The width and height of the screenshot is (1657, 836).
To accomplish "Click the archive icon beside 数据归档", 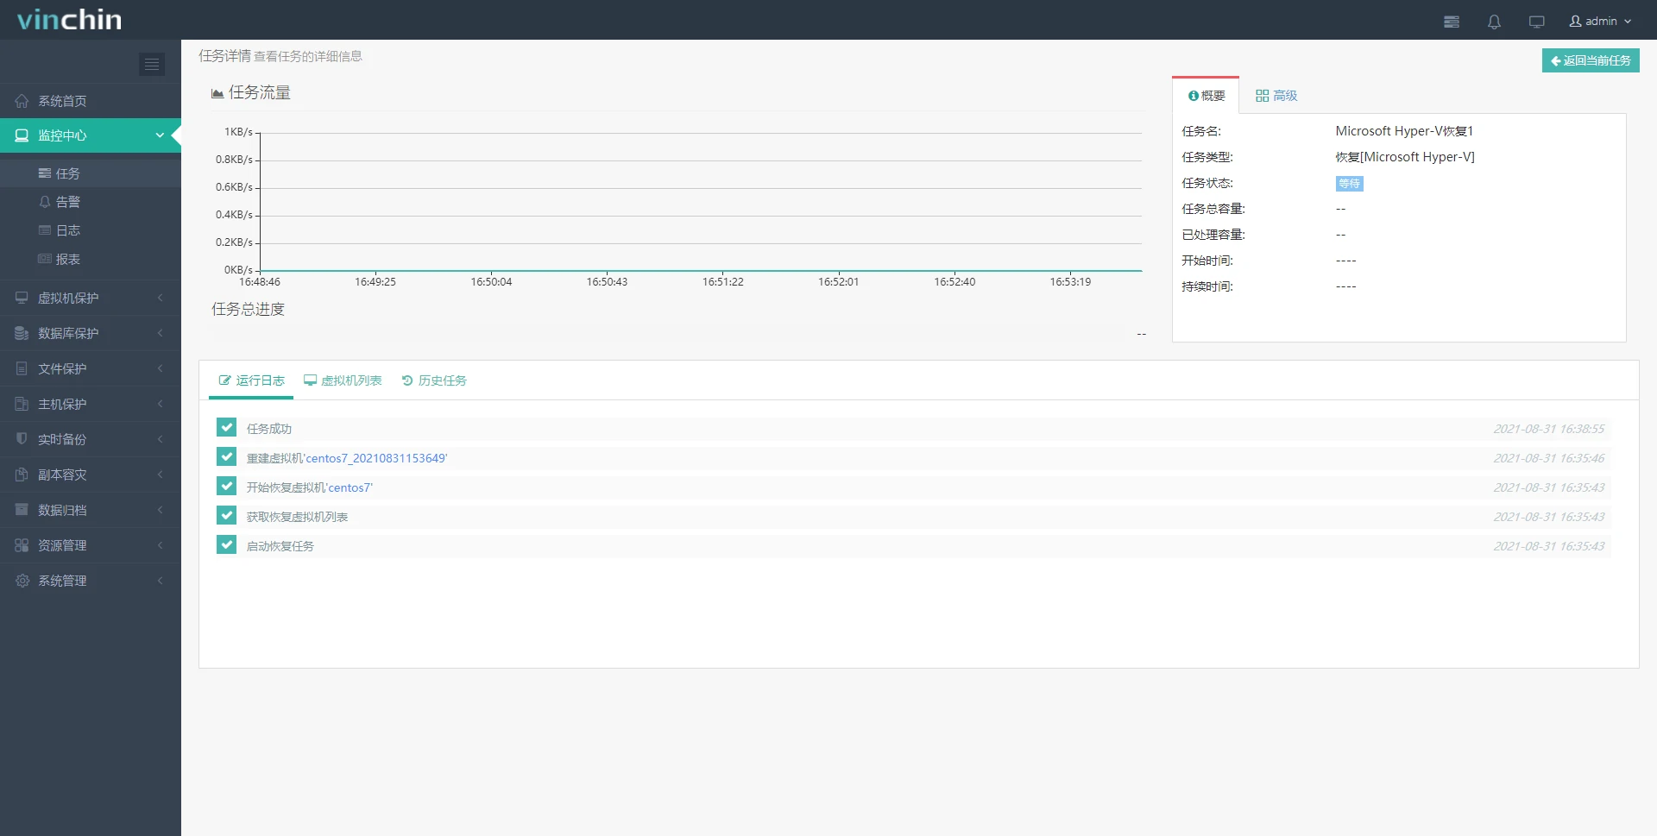I will point(22,510).
